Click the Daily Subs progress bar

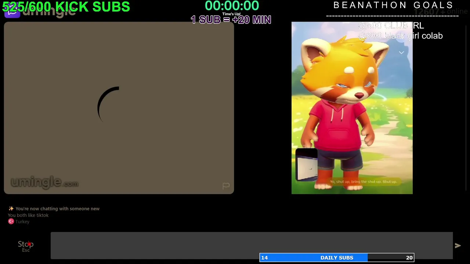pyautogui.click(x=337, y=258)
